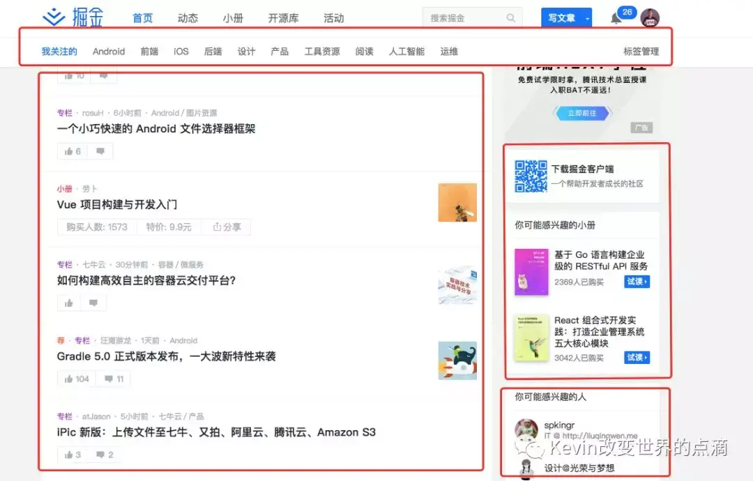Viewport: 753px width, 481px height.
Task: Click 特价: 9.9元 label
Action: pos(169,227)
